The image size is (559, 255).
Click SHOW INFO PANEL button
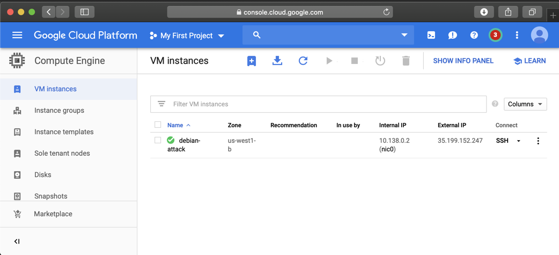[463, 61]
